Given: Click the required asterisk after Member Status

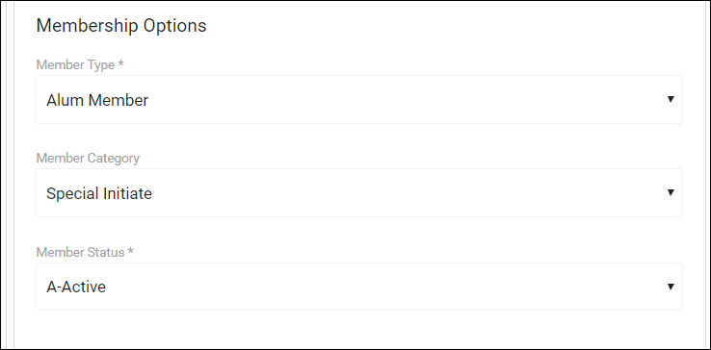Looking at the screenshot, I should click(x=130, y=251).
